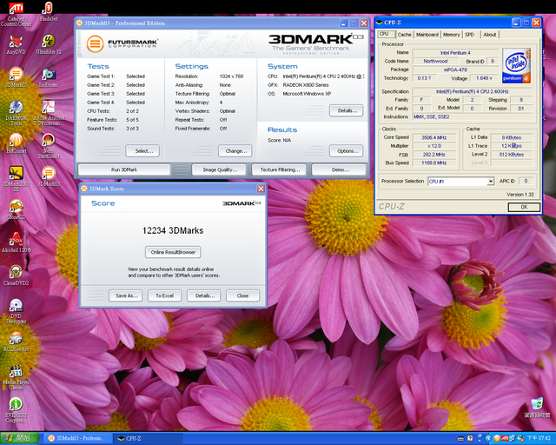
Task: Click the Resolution value 1024 x 768
Action: click(231, 76)
